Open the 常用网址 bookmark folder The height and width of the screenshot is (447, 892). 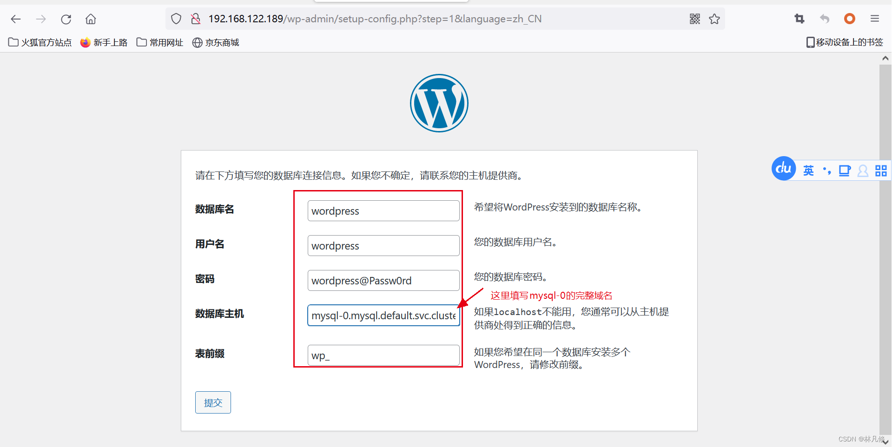coord(160,43)
